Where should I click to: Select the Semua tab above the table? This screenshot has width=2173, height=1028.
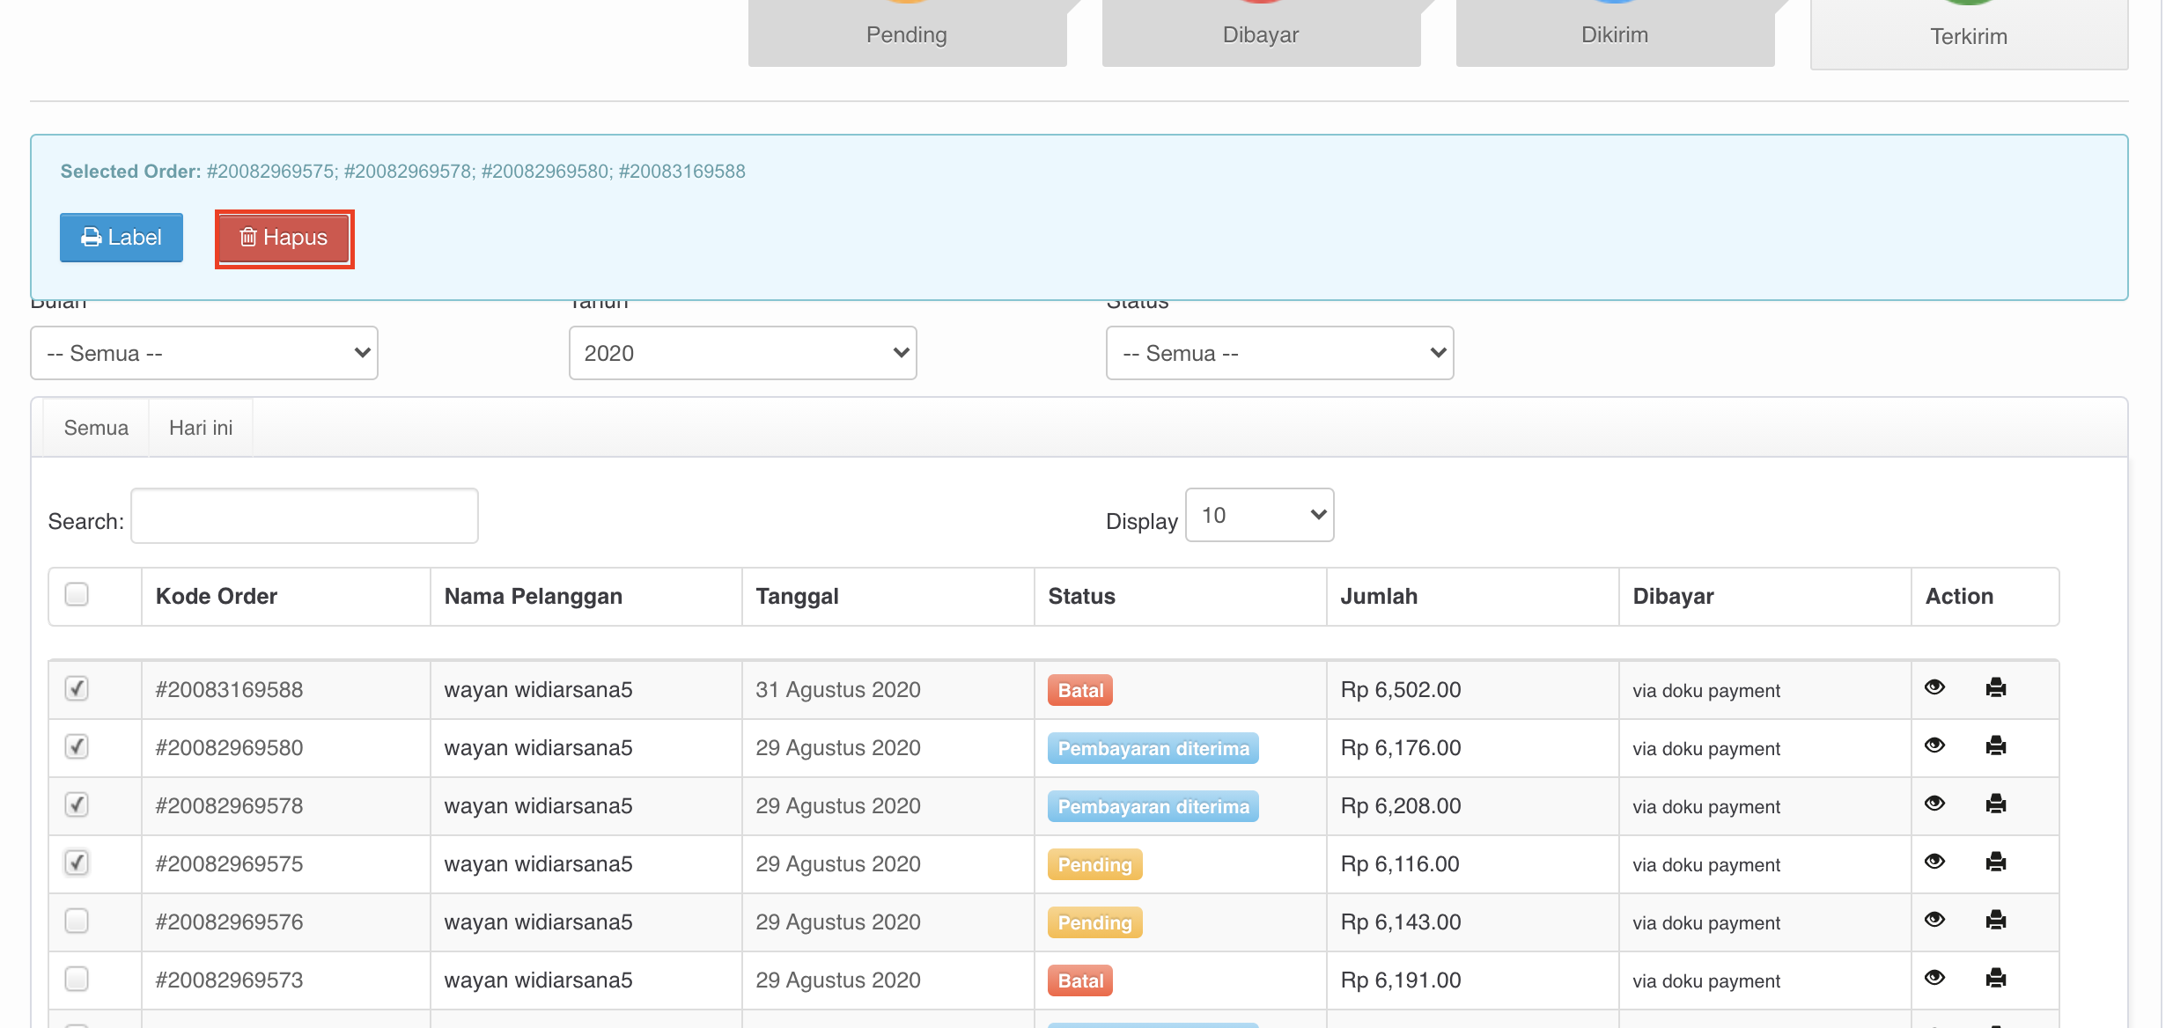coord(96,428)
